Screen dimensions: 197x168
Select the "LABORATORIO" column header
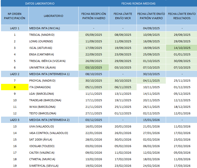click(x=53, y=16)
